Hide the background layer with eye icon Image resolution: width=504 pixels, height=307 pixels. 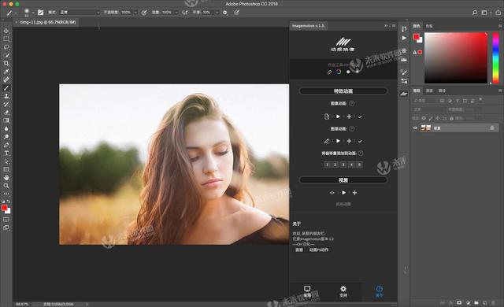pyautogui.click(x=415, y=128)
